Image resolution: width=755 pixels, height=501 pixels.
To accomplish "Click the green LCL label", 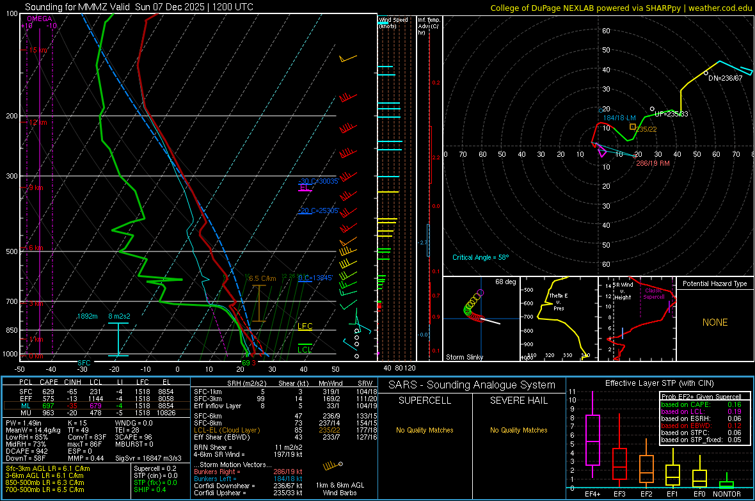I will point(305,350).
